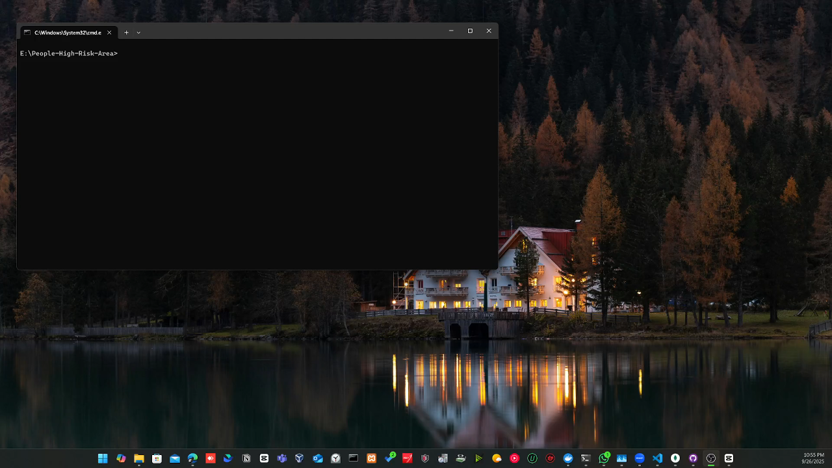The height and width of the screenshot is (468, 832).
Task: Open a new terminal tab
Action: click(x=126, y=32)
